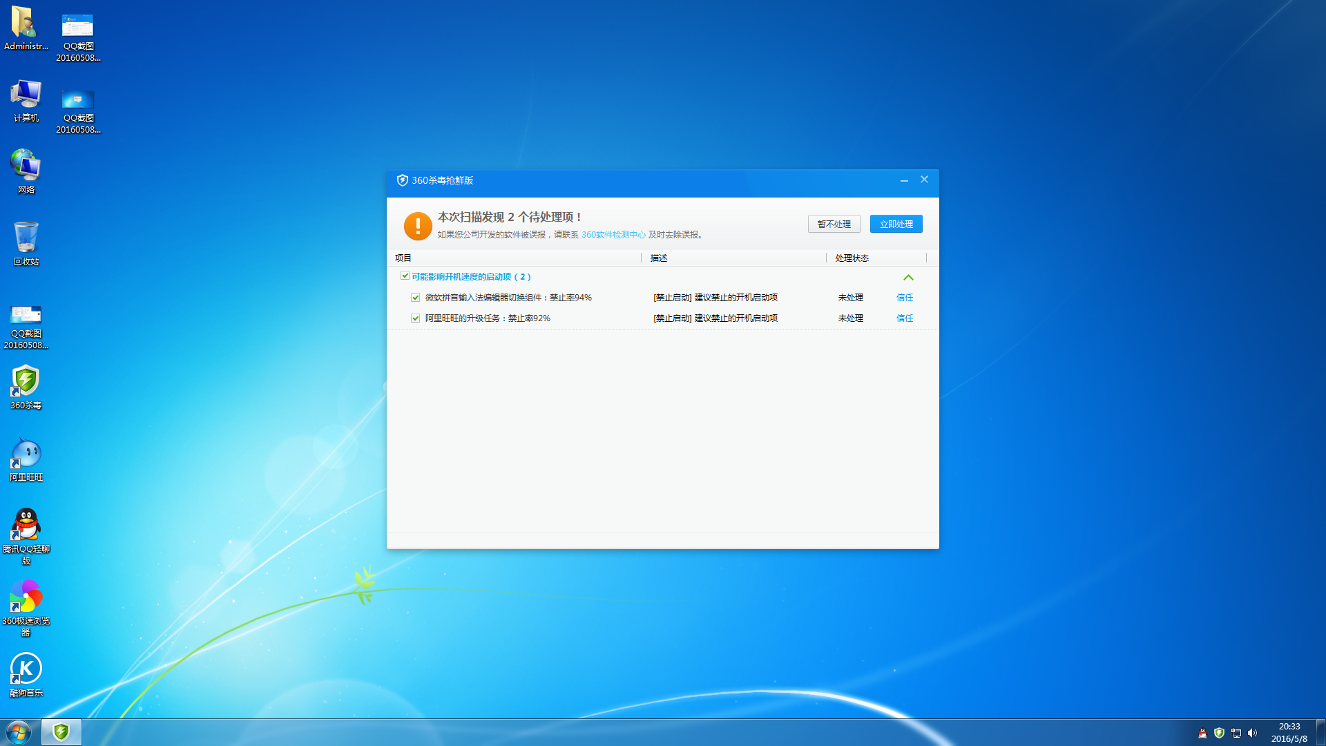
Task: Click the 处理状态 column header
Action: point(852,258)
